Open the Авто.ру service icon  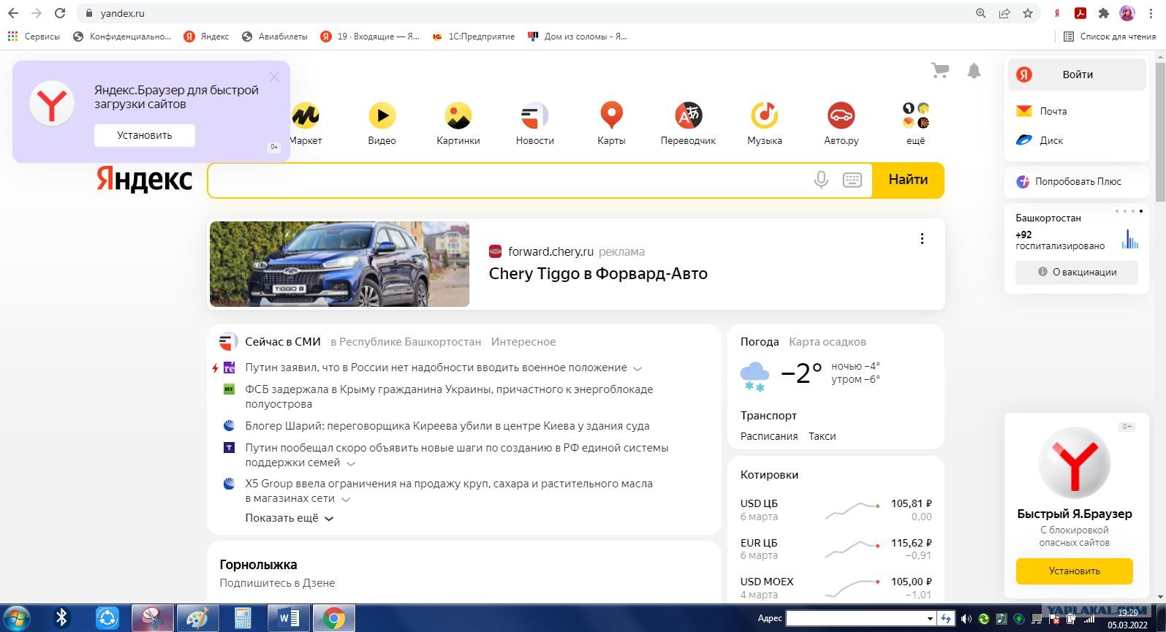841,115
